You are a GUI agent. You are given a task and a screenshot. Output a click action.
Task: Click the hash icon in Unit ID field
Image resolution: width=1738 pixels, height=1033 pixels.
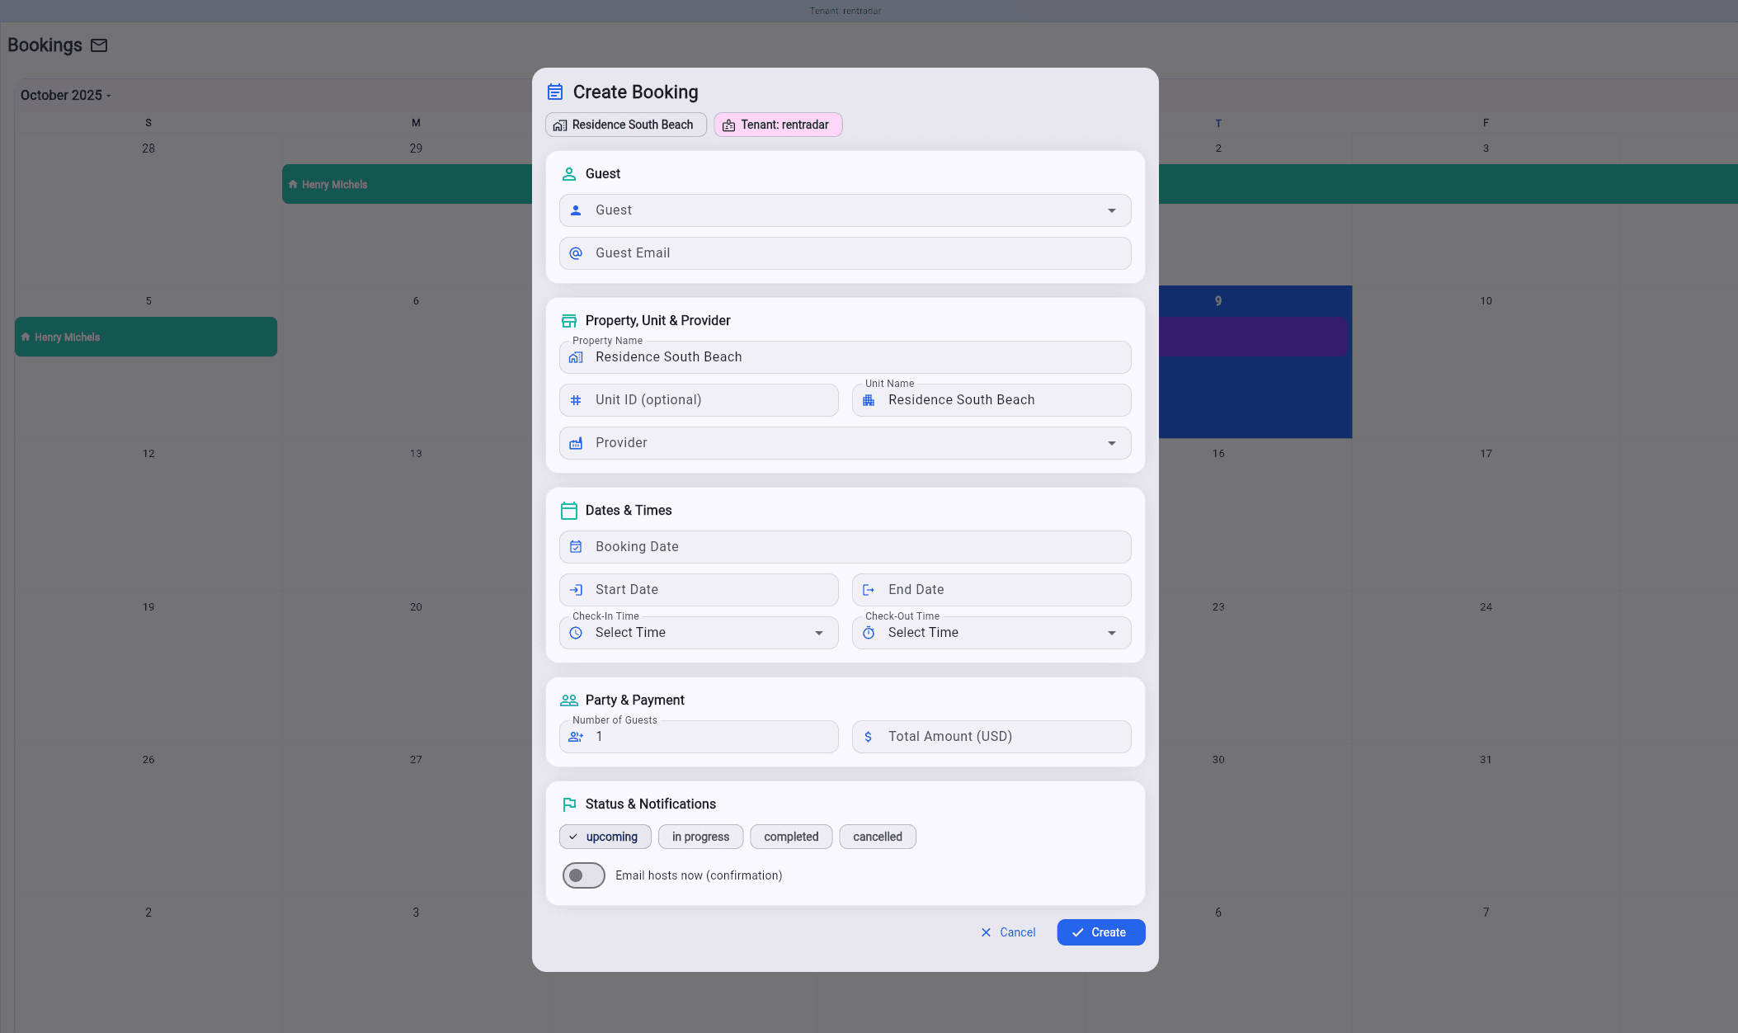(576, 400)
